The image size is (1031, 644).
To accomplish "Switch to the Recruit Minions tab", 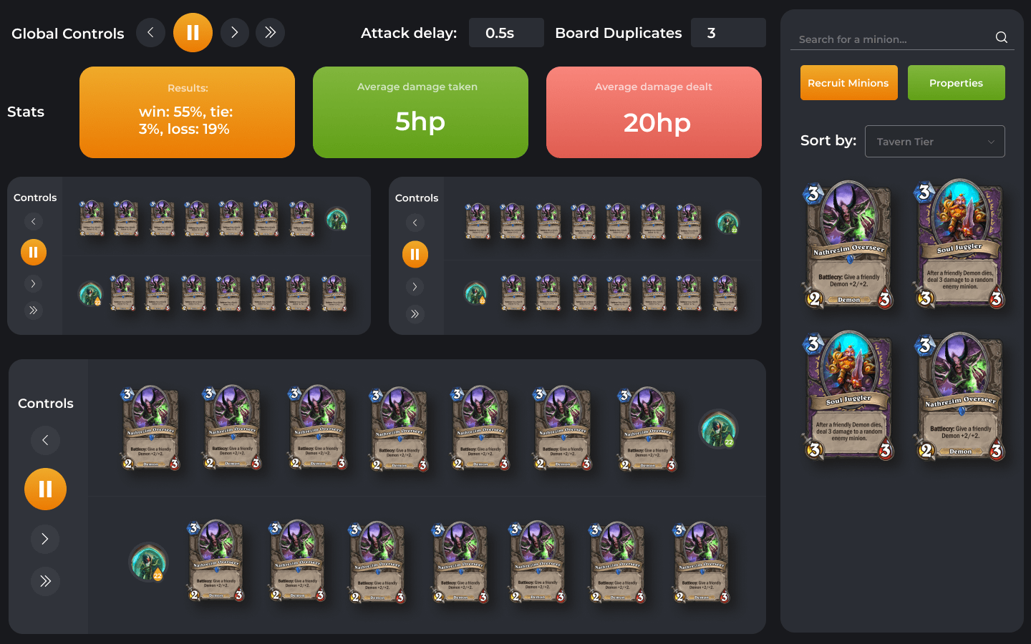I will point(848,83).
